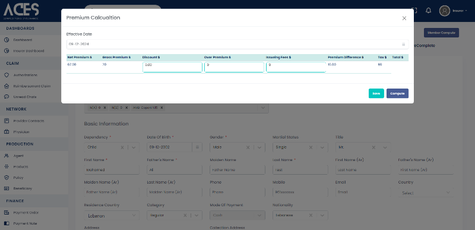
Task: Click the Save button in the dialog
Action: point(376,93)
